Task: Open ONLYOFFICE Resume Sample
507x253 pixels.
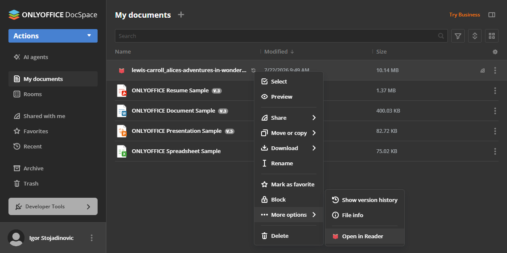Action: (x=170, y=90)
